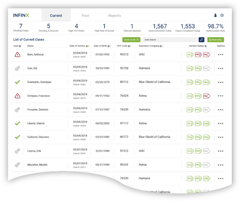Open options menu for Liberty, Valerie
The height and width of the screenshot is (209, 240).
(220, 123)
